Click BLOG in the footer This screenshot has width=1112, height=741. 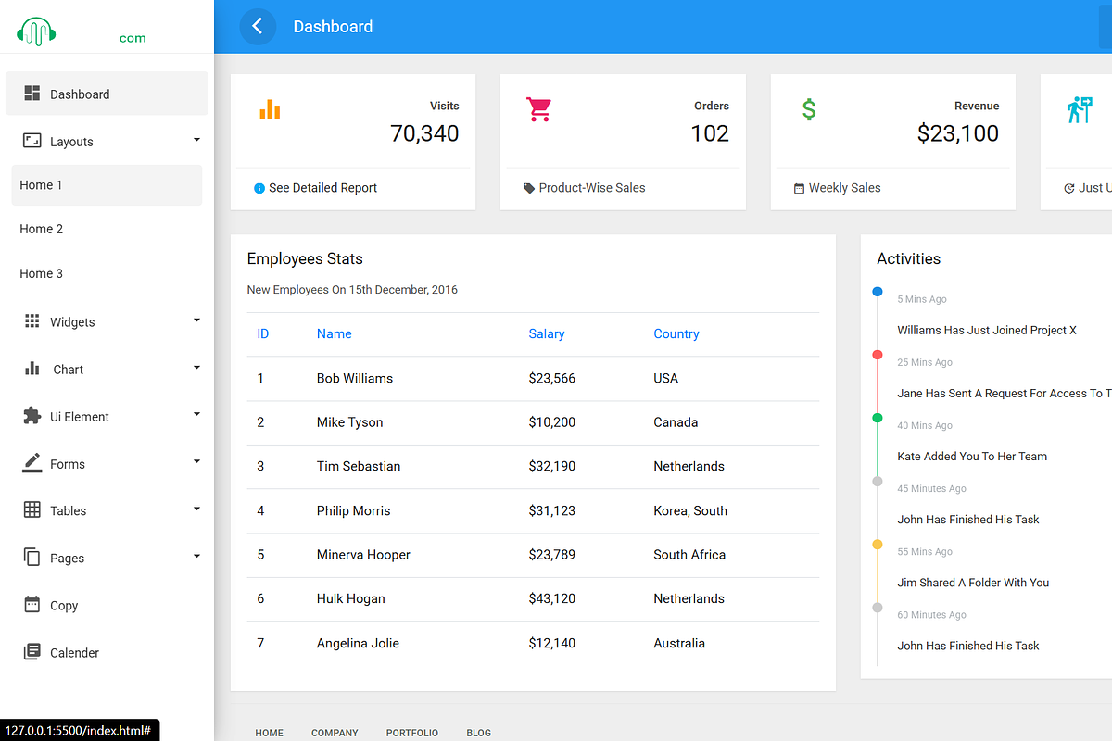tap(479, 733)
